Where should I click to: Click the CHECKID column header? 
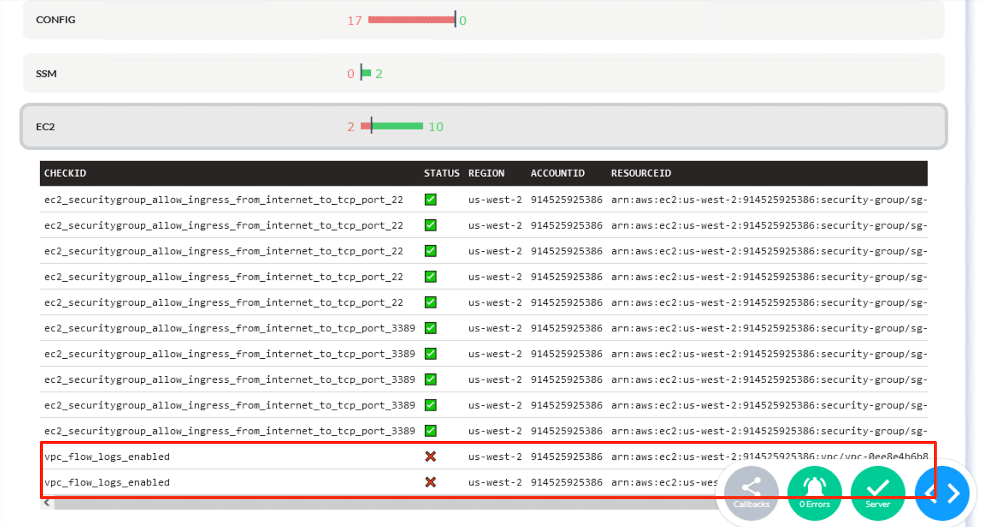click(x=65, y=173)
